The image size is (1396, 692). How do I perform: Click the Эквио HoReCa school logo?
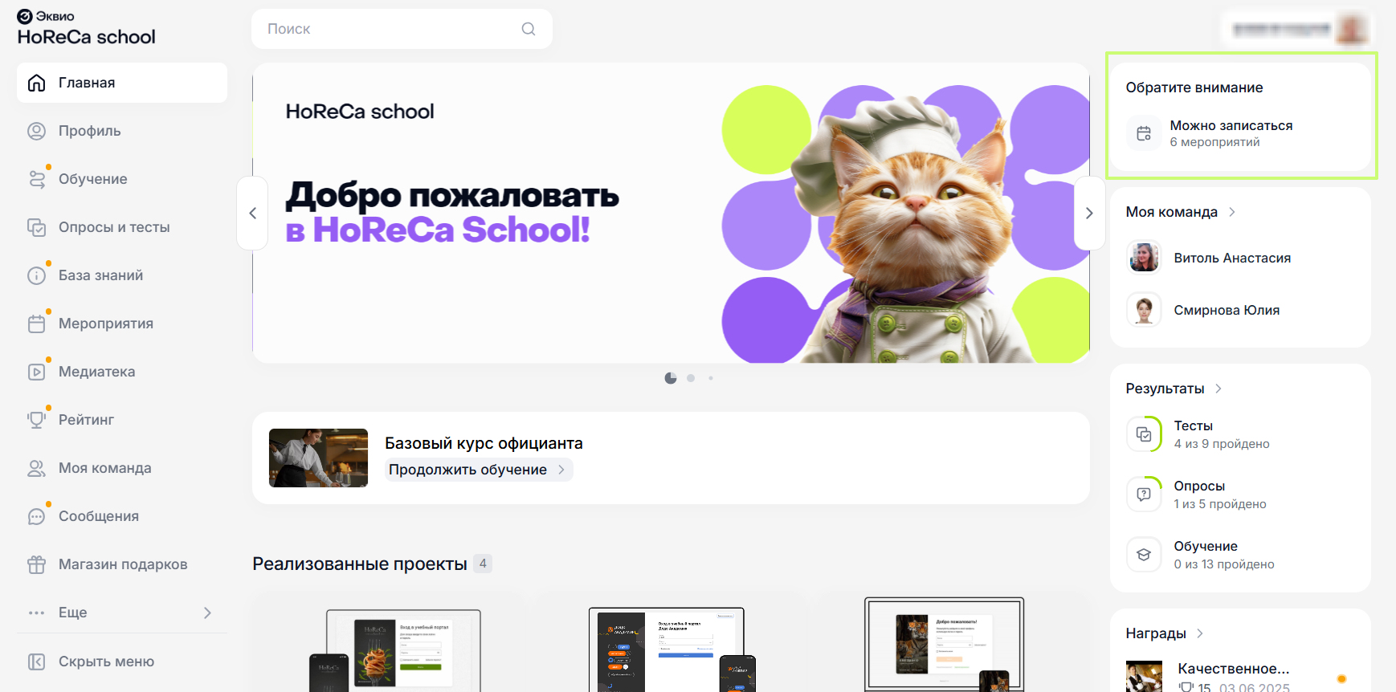point(86,28)
